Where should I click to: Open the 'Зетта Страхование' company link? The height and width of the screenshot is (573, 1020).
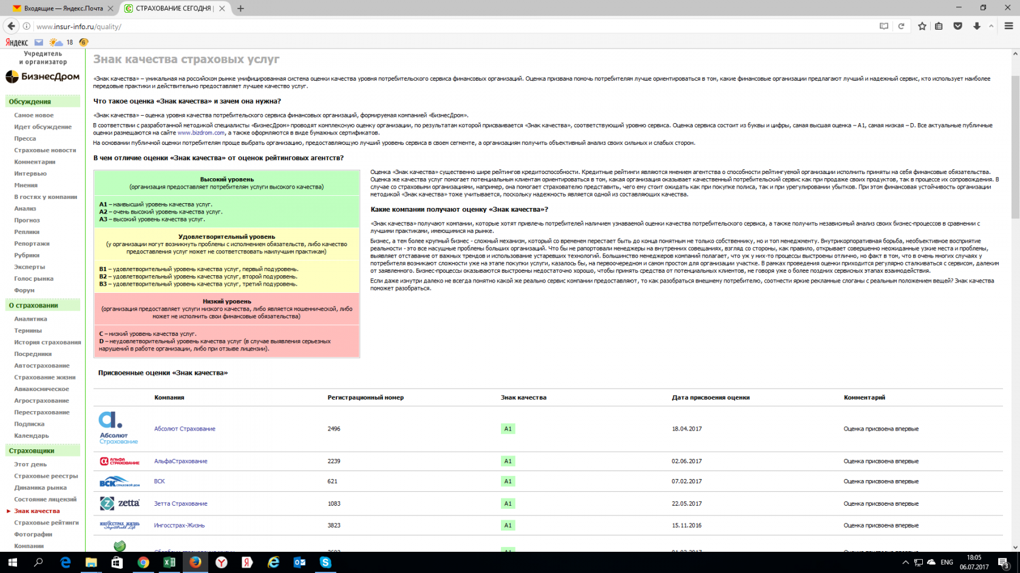(181, 504)
